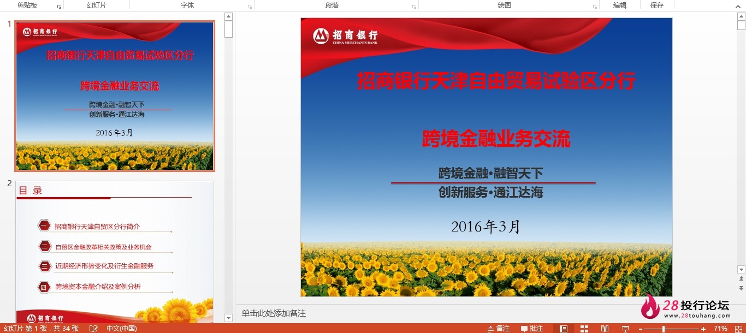Switch to Normal view in status bar

pyautogui.click(x=564, y=329)
